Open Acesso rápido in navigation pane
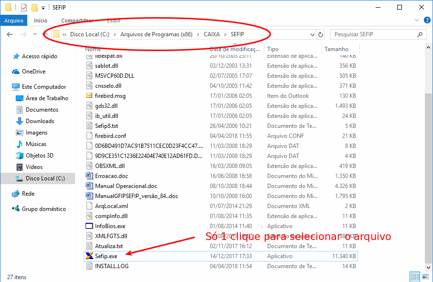Screen dimensions: 433x282 (40, 56)
